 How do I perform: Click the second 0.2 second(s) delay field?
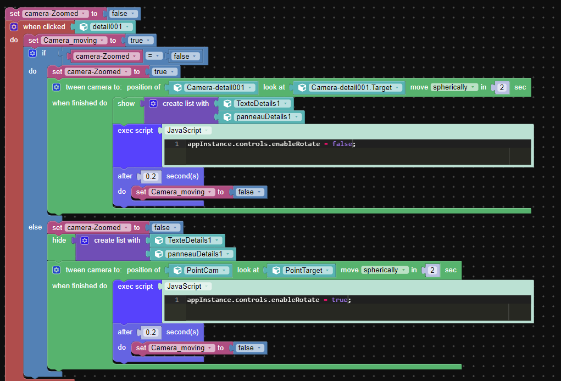151,332
